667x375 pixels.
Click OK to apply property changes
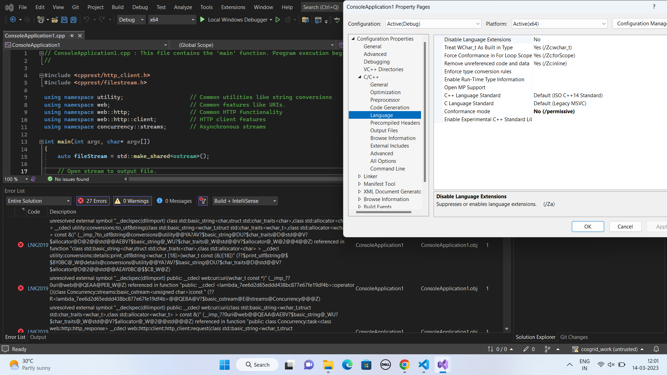(587, 226)
